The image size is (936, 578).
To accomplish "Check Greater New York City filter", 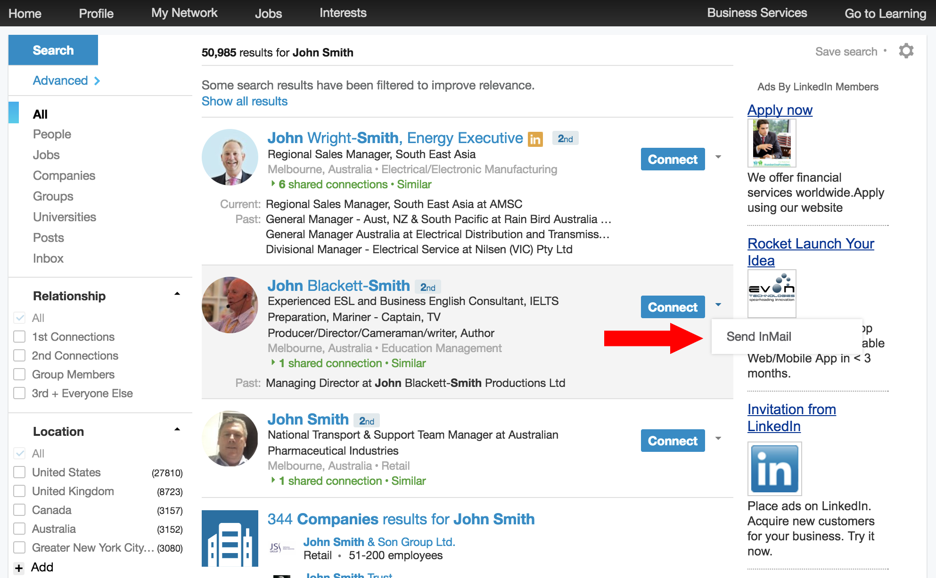I will tap(19, 547).
